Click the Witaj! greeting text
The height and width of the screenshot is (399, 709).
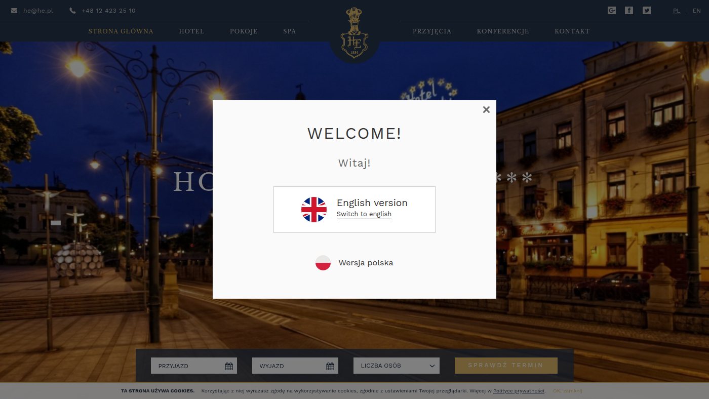pyautogui.click(x=354, y=163)
